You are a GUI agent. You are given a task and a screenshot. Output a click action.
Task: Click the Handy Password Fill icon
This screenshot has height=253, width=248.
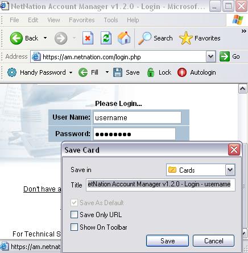(x=83, y=72)
